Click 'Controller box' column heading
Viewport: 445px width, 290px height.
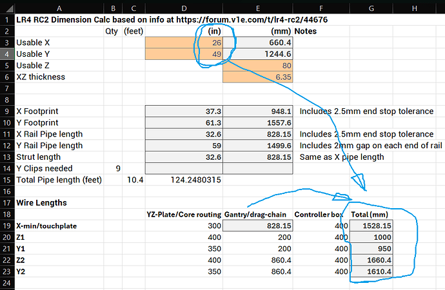pos(319,215)
